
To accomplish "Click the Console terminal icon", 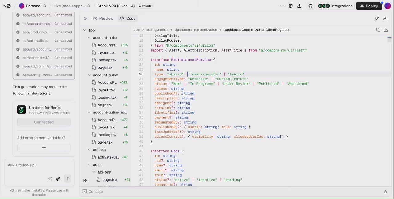I will point(85,192).
